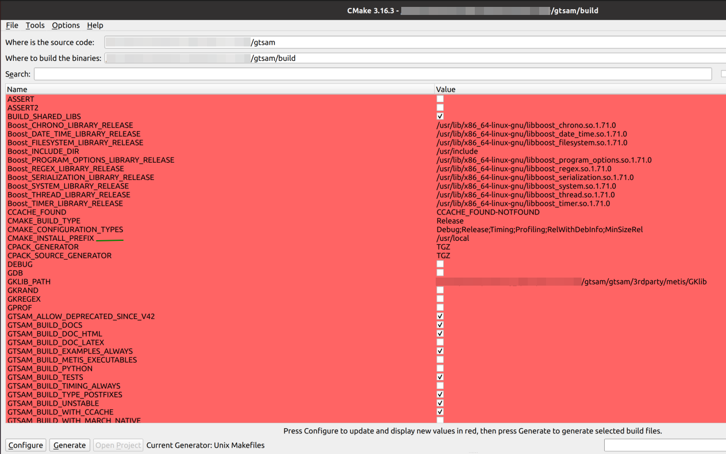The image size is (726, 454).
Task: Uncheck GTSAM_BUILD_WITH_CCACHE checkbox
Action: point(440,412)
